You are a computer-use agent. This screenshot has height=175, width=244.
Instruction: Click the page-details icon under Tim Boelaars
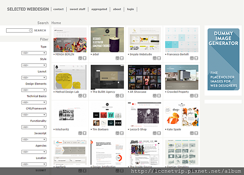click(x=118, y=133)
